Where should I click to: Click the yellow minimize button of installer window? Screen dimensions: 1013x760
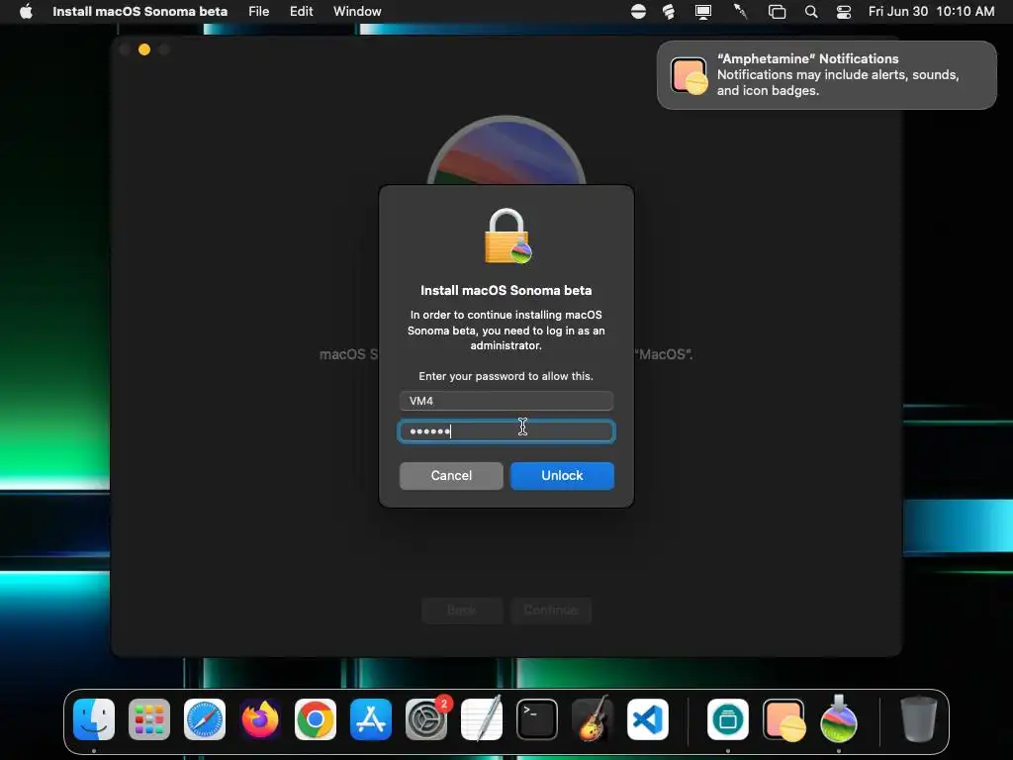[x=144, y=49]
